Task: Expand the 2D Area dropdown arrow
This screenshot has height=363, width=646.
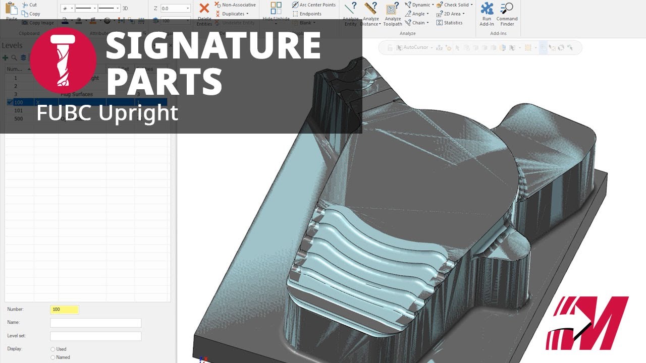Action: 463,14
